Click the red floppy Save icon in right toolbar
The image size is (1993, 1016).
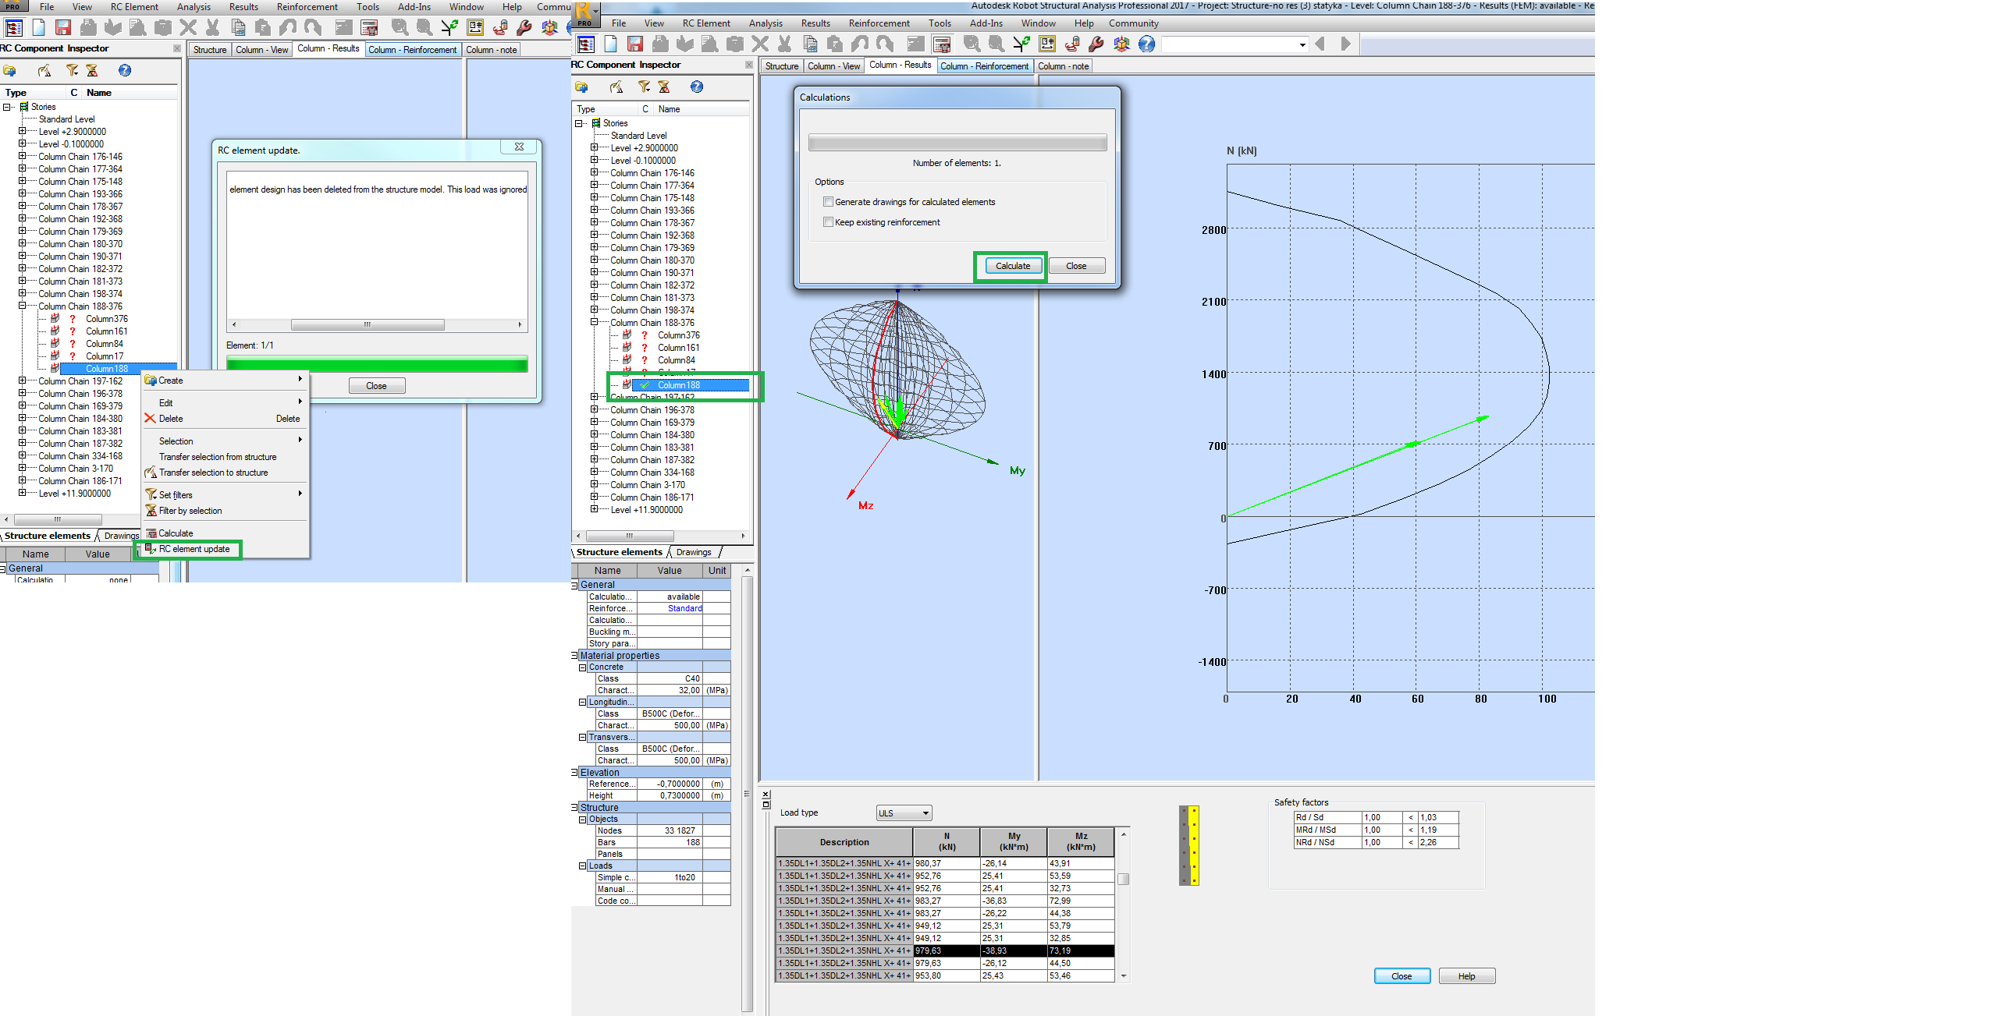(635, 44)
